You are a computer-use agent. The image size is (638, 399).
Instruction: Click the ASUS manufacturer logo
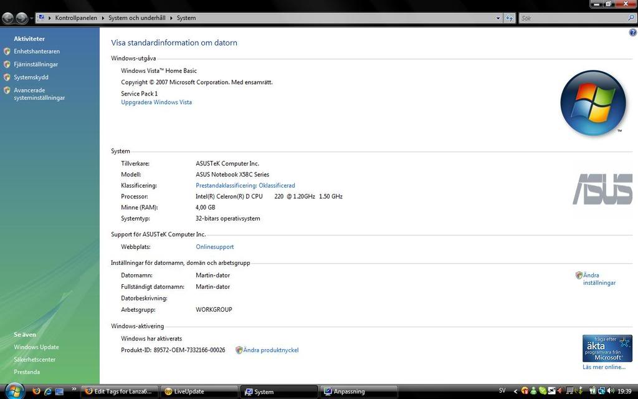coord(602,189)
